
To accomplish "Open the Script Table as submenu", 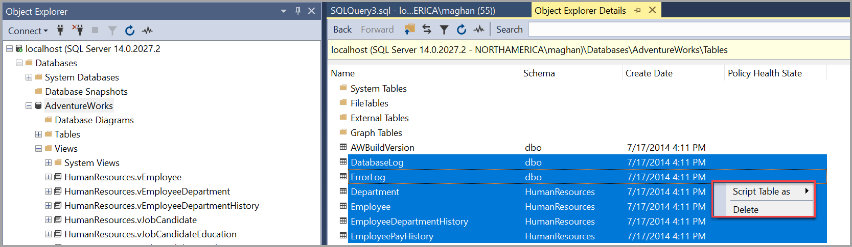I will [762, 191].
